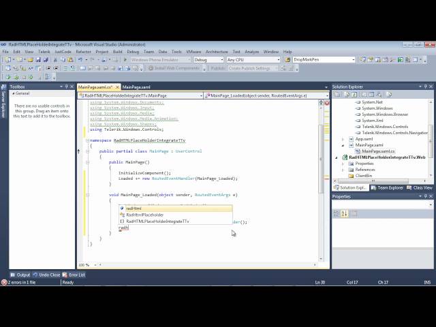436x327 pixels.
Task: Close the MainPage.xaml.cs tab
Action: [x=117, y=87]
